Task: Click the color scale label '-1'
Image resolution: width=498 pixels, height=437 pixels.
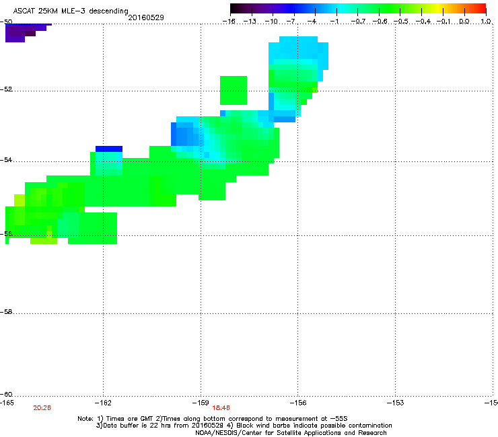Action: click(334, 22)
